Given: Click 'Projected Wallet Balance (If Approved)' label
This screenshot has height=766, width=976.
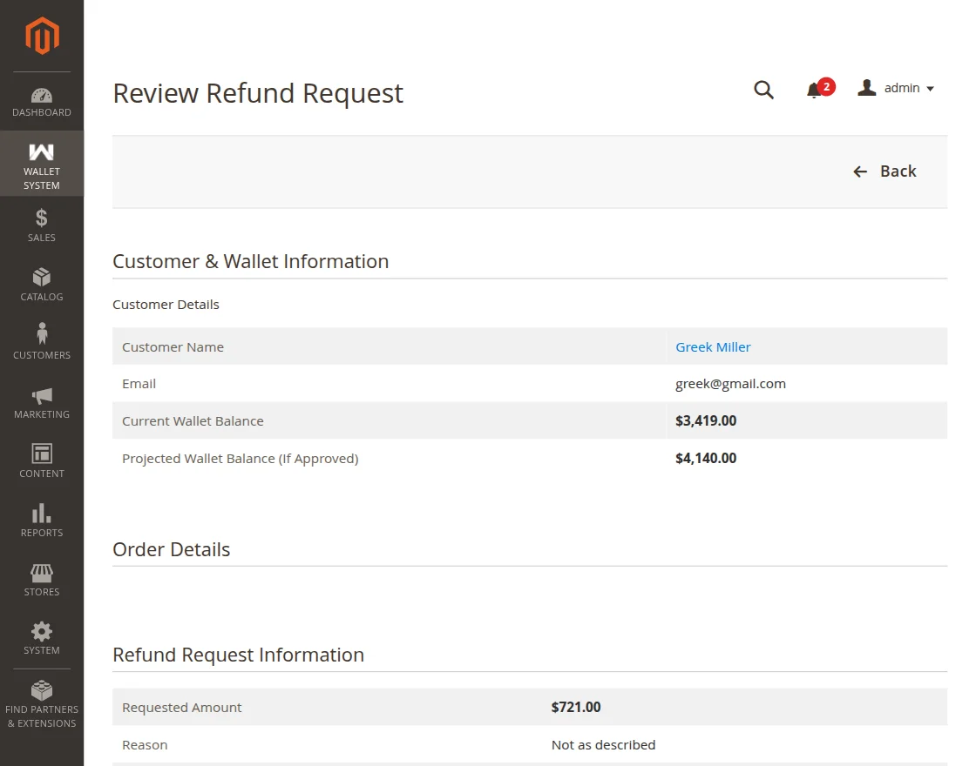Looking at the screenshot, I should tap(241, 458).
